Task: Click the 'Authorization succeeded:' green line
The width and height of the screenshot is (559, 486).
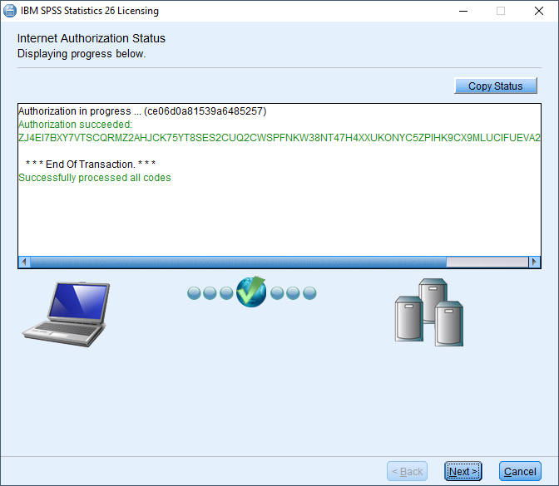Action: [75, 125]
